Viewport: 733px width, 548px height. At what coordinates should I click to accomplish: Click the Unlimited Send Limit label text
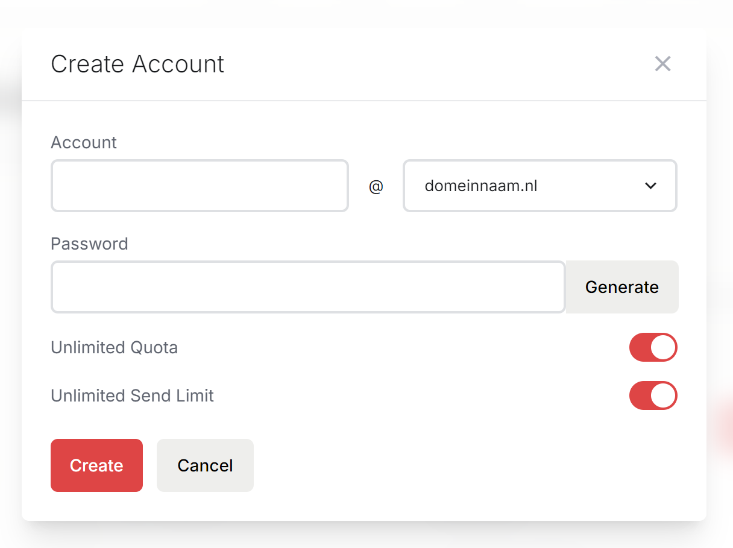(132, 395)
